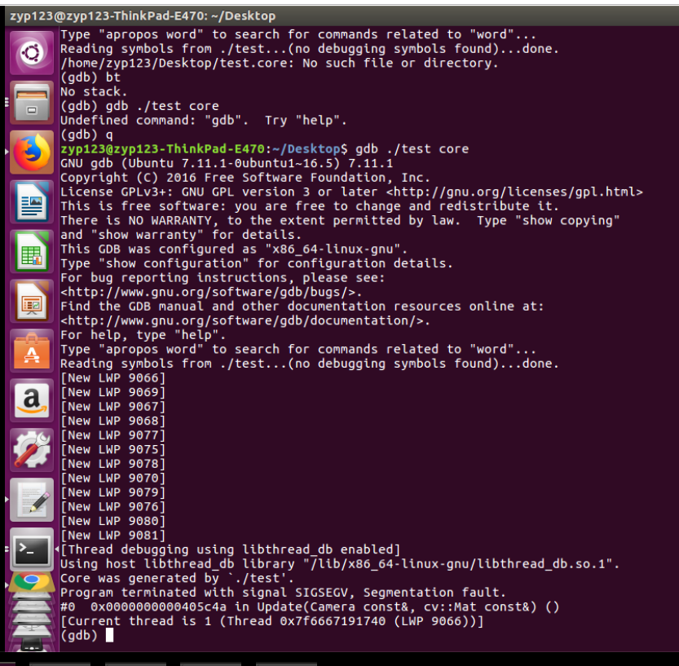Open the Text Editor pencil icon
The width and height of the screenshot is (679, 666).
32,501
